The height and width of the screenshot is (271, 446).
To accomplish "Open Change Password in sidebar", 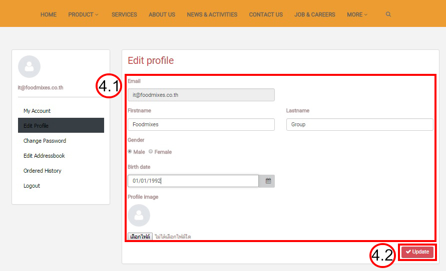I will point(45,141).
